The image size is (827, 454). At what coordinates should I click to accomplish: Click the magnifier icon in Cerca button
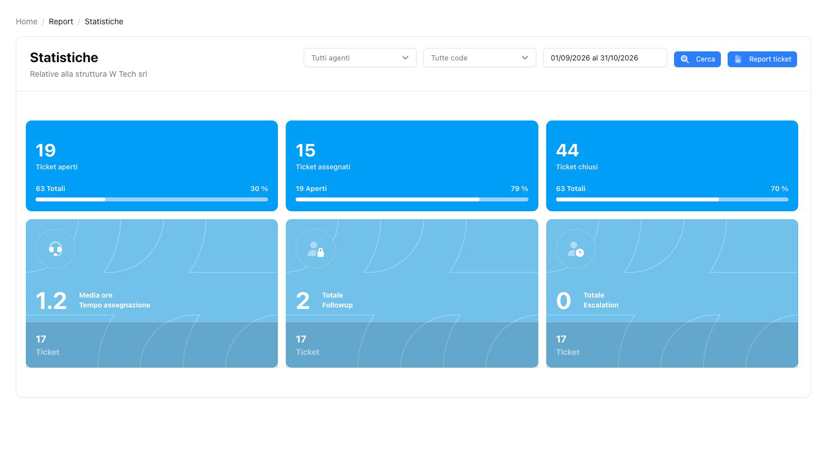[x=685, y=59]
